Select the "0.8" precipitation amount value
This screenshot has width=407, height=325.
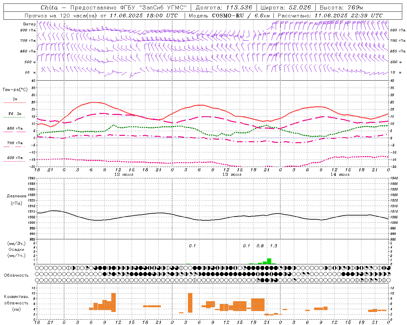click(260, 246)
